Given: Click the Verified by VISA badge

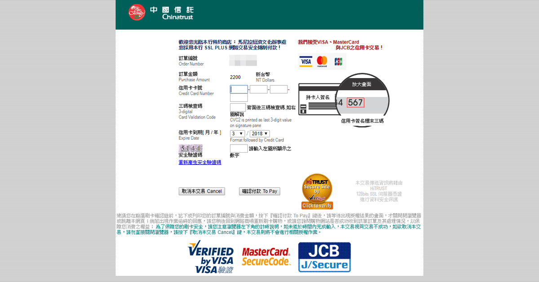Looking at the screenshot, I should click(x=211, y=257).
